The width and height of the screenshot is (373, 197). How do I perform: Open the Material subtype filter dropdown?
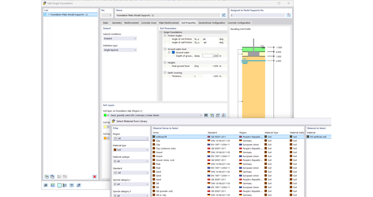[x=131, y=161]
